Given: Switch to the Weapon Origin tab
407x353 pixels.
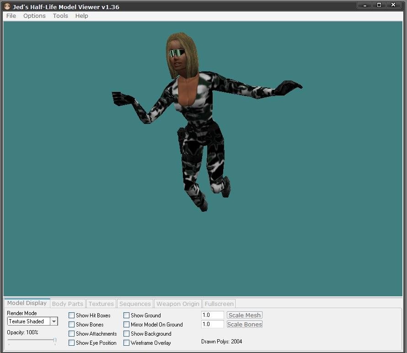Looking at the screenshot, I should (178, 304).
